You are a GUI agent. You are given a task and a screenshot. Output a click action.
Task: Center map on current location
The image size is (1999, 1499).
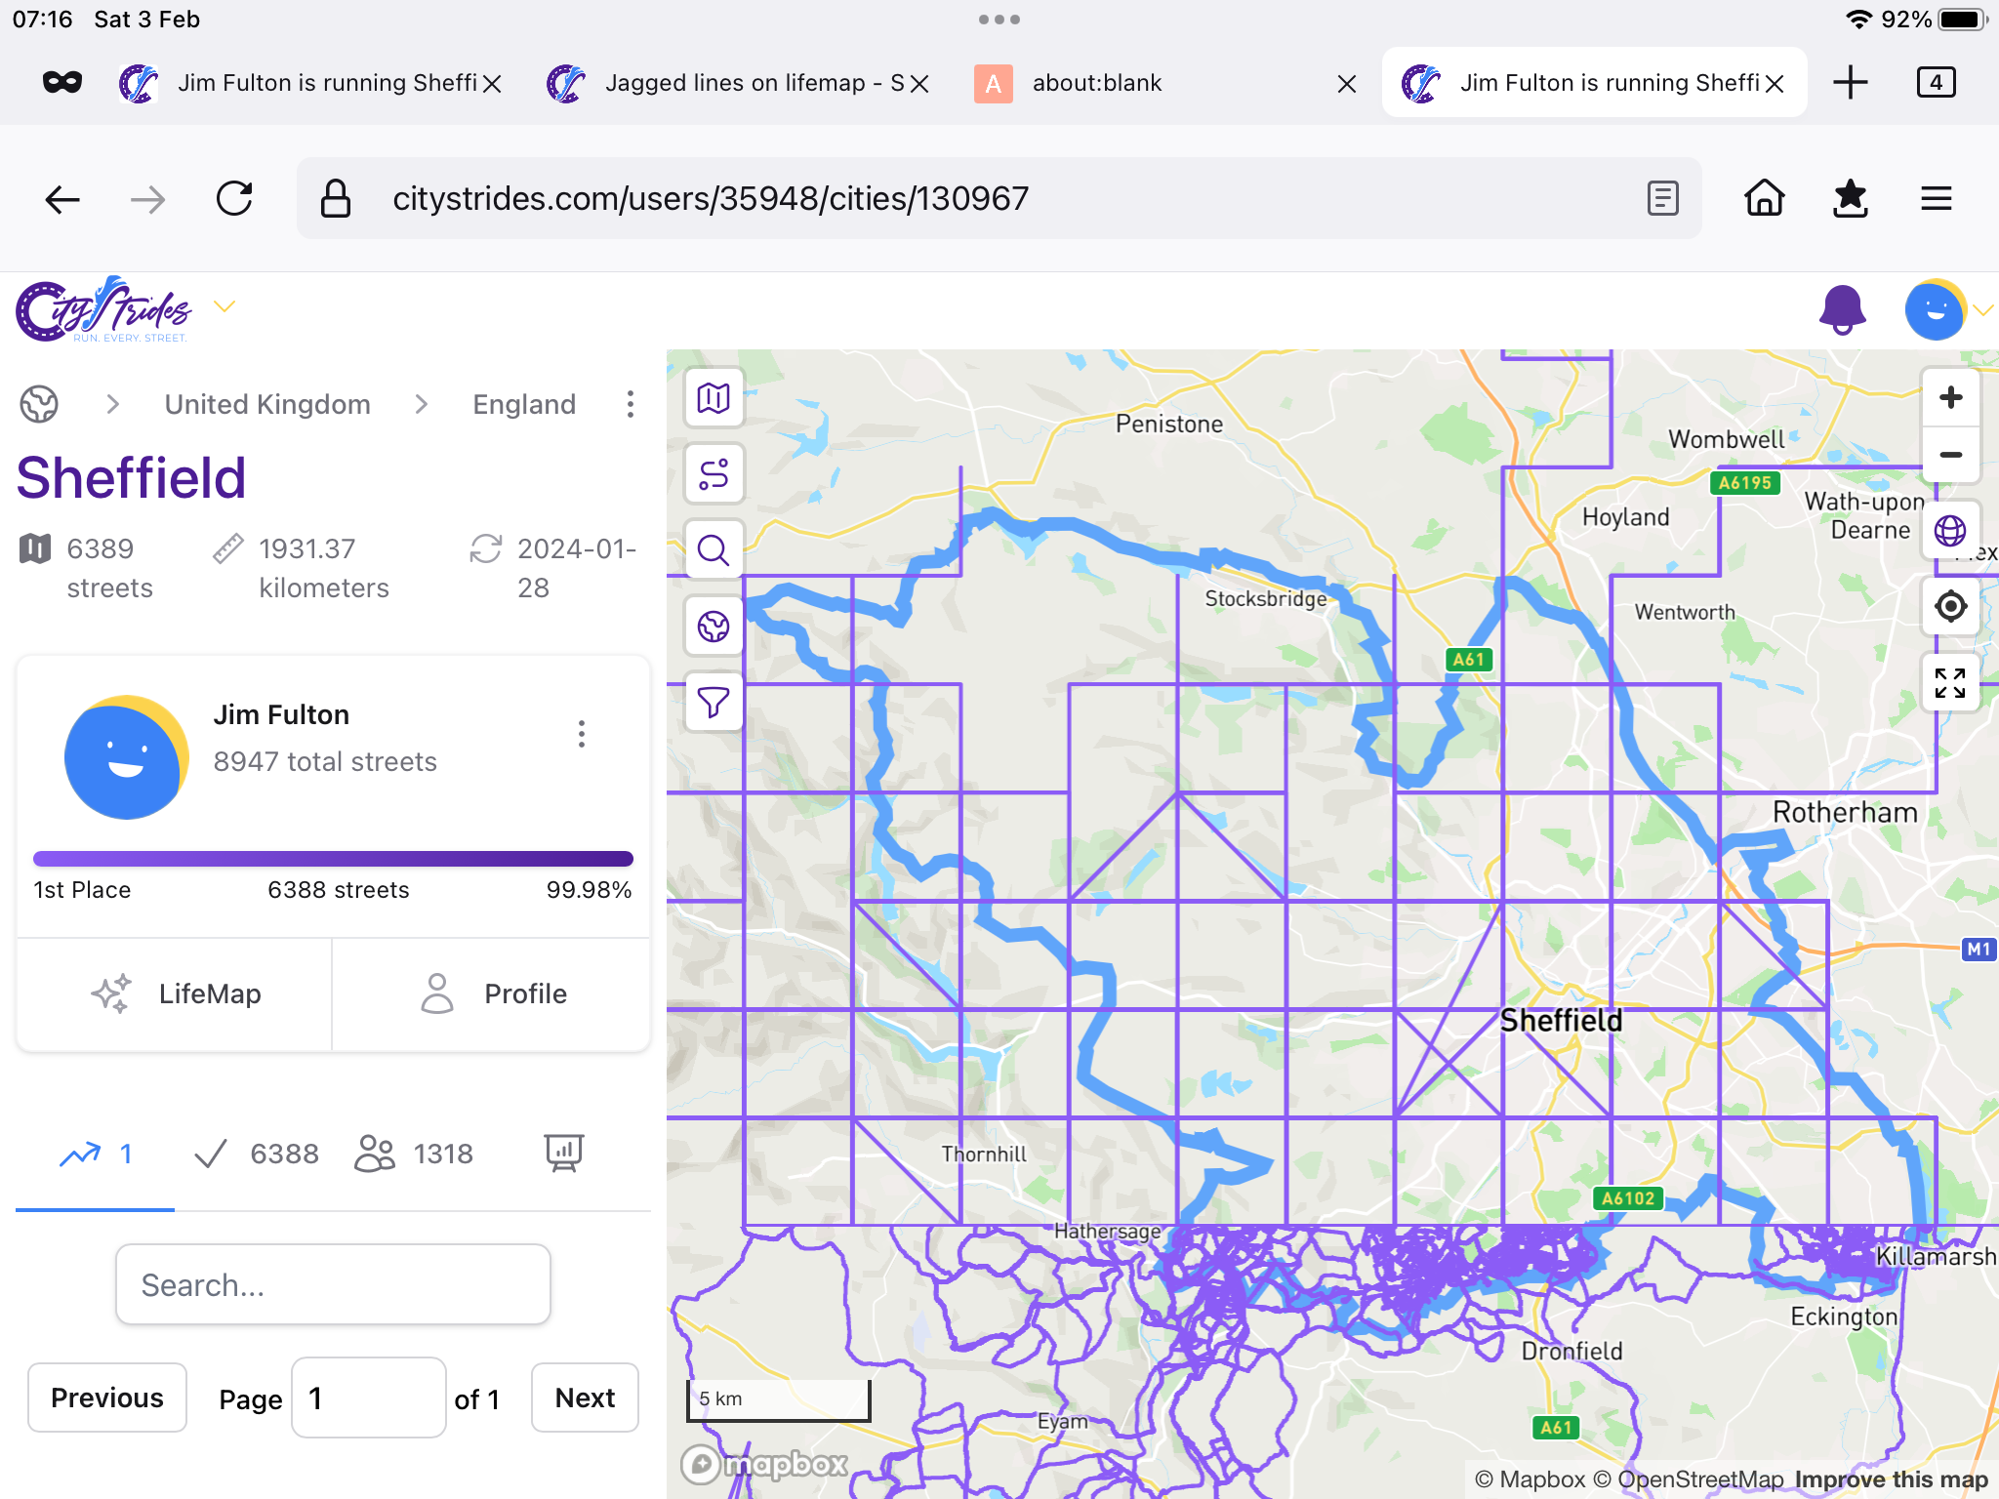coord(1950,606)
